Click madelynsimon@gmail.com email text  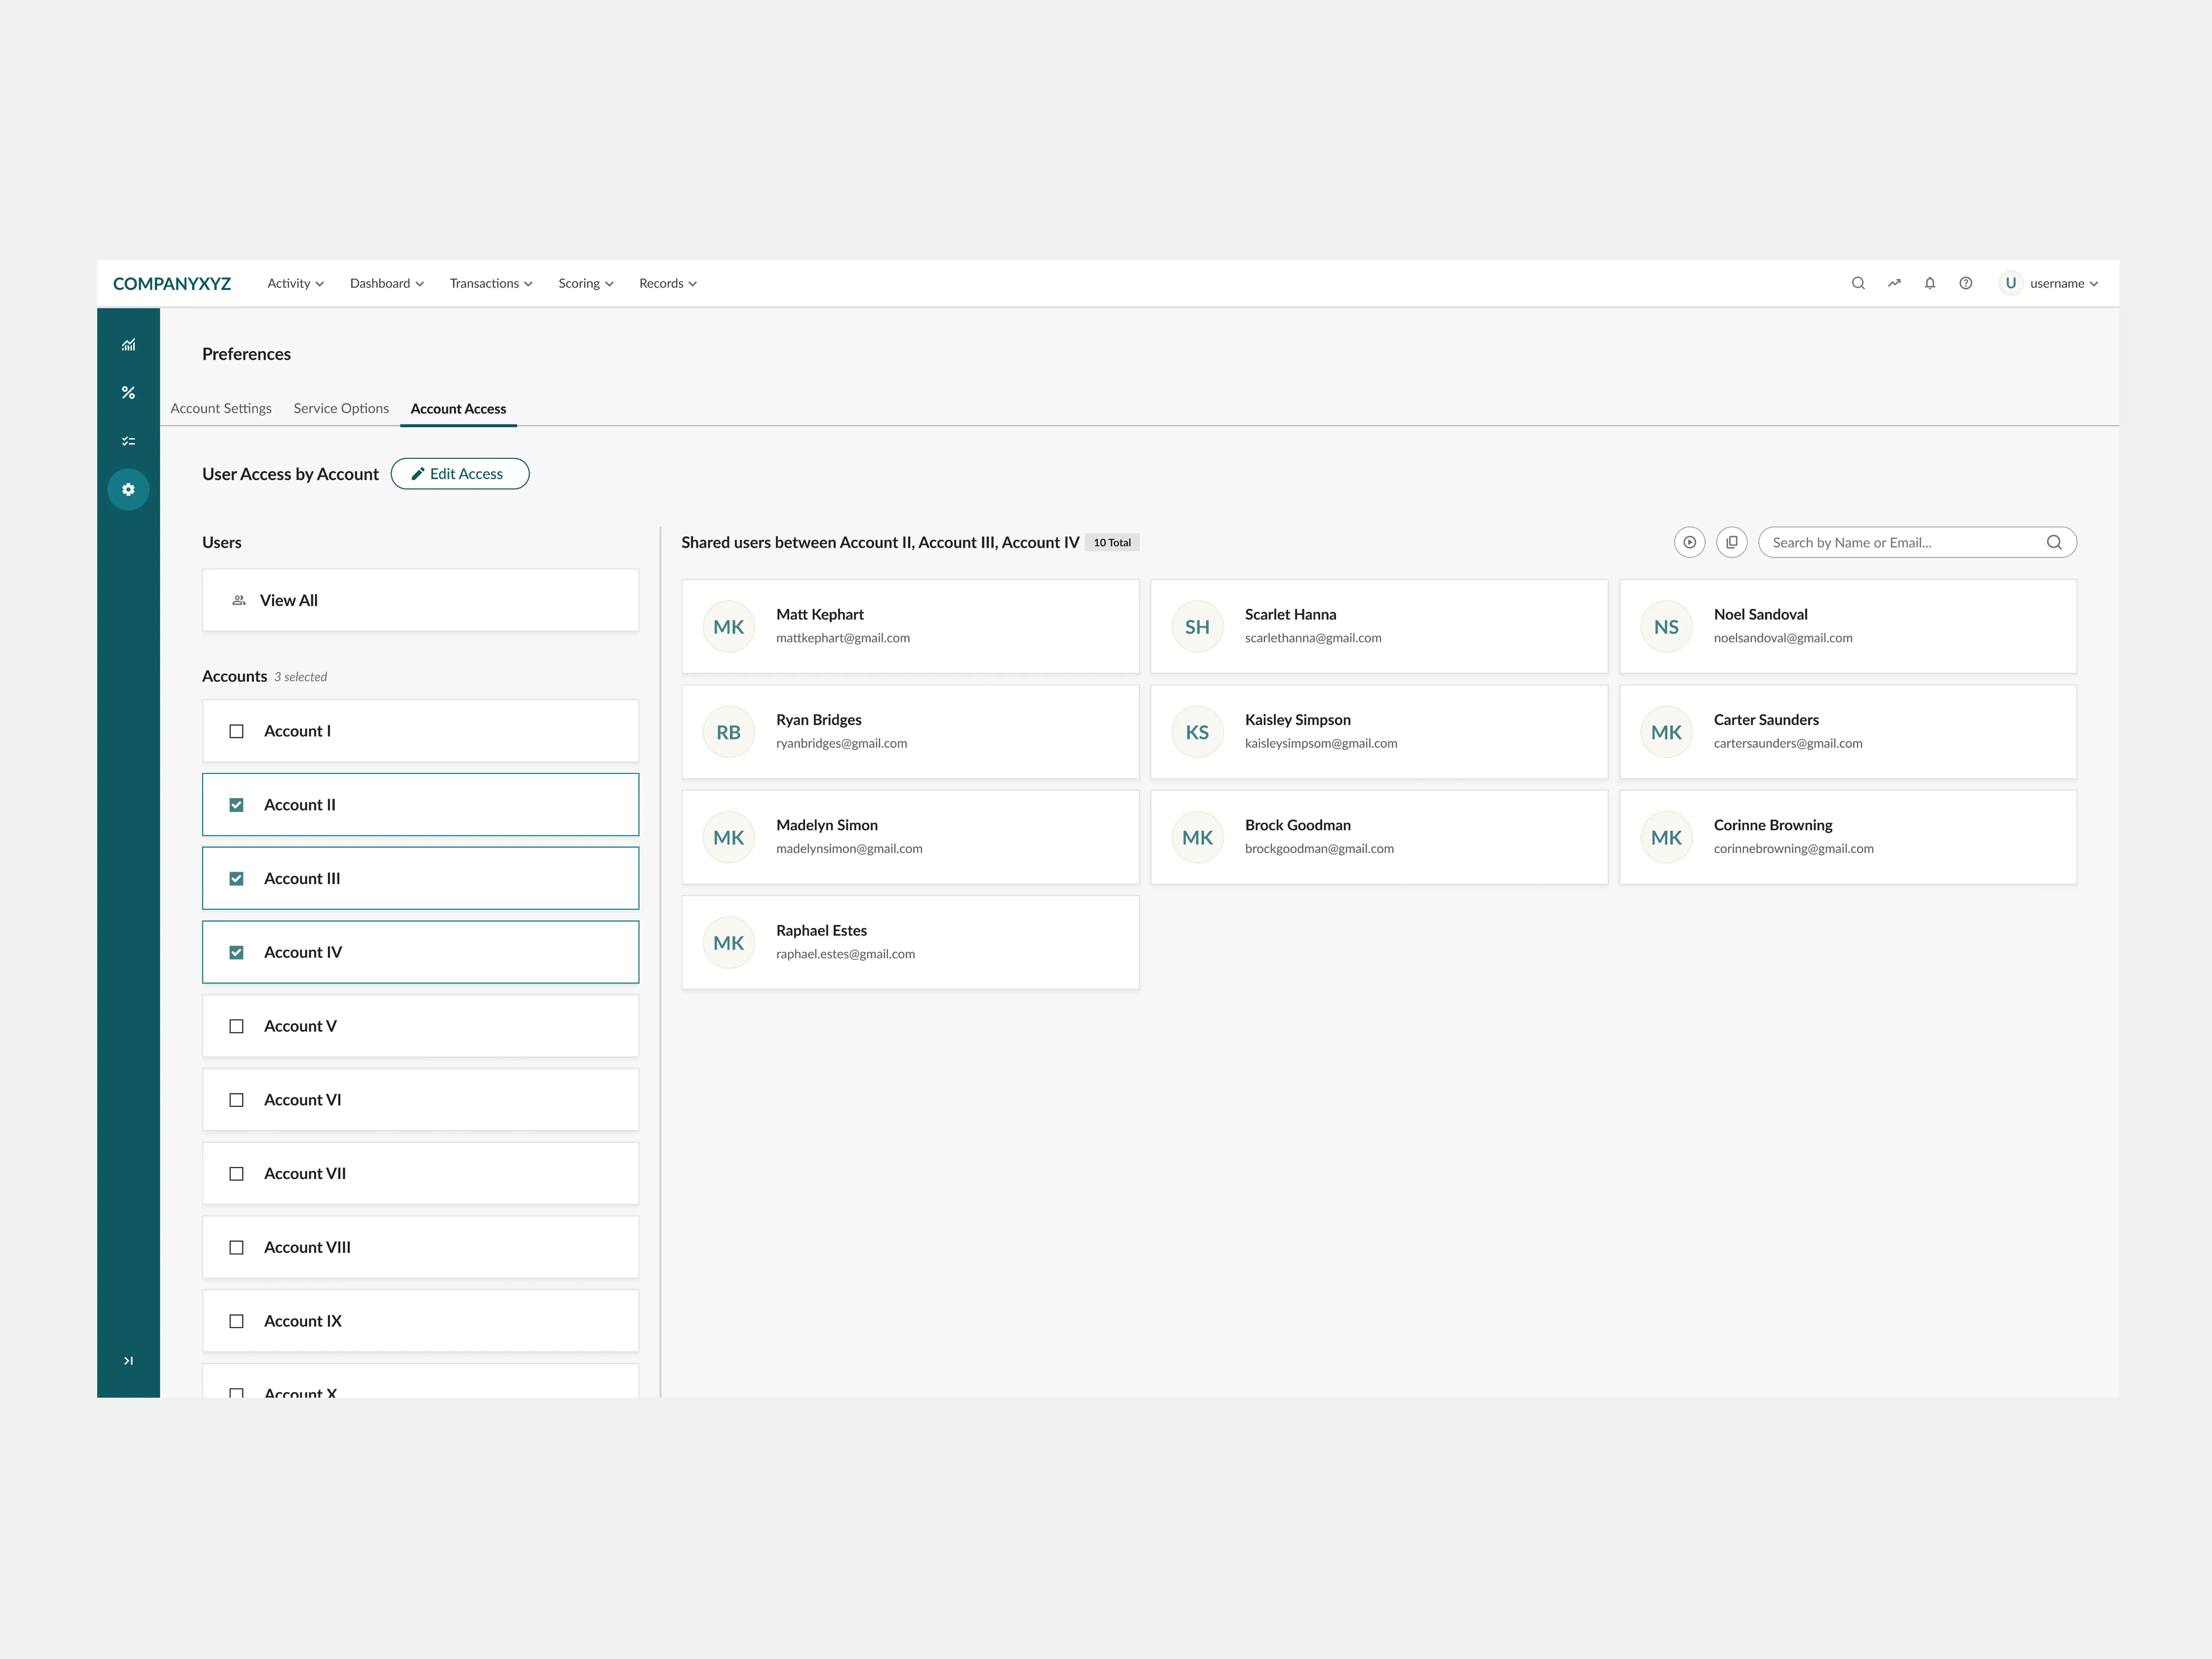[849, 849]
